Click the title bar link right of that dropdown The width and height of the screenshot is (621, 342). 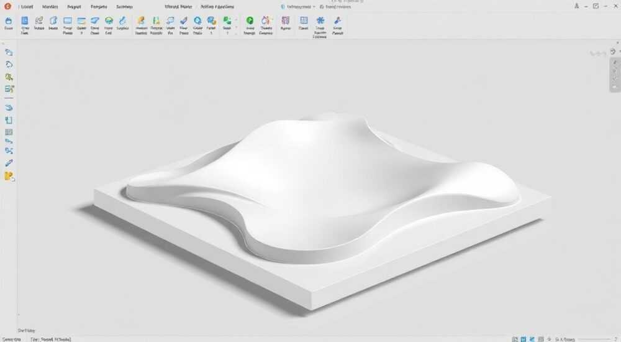(x=335, y=7)
